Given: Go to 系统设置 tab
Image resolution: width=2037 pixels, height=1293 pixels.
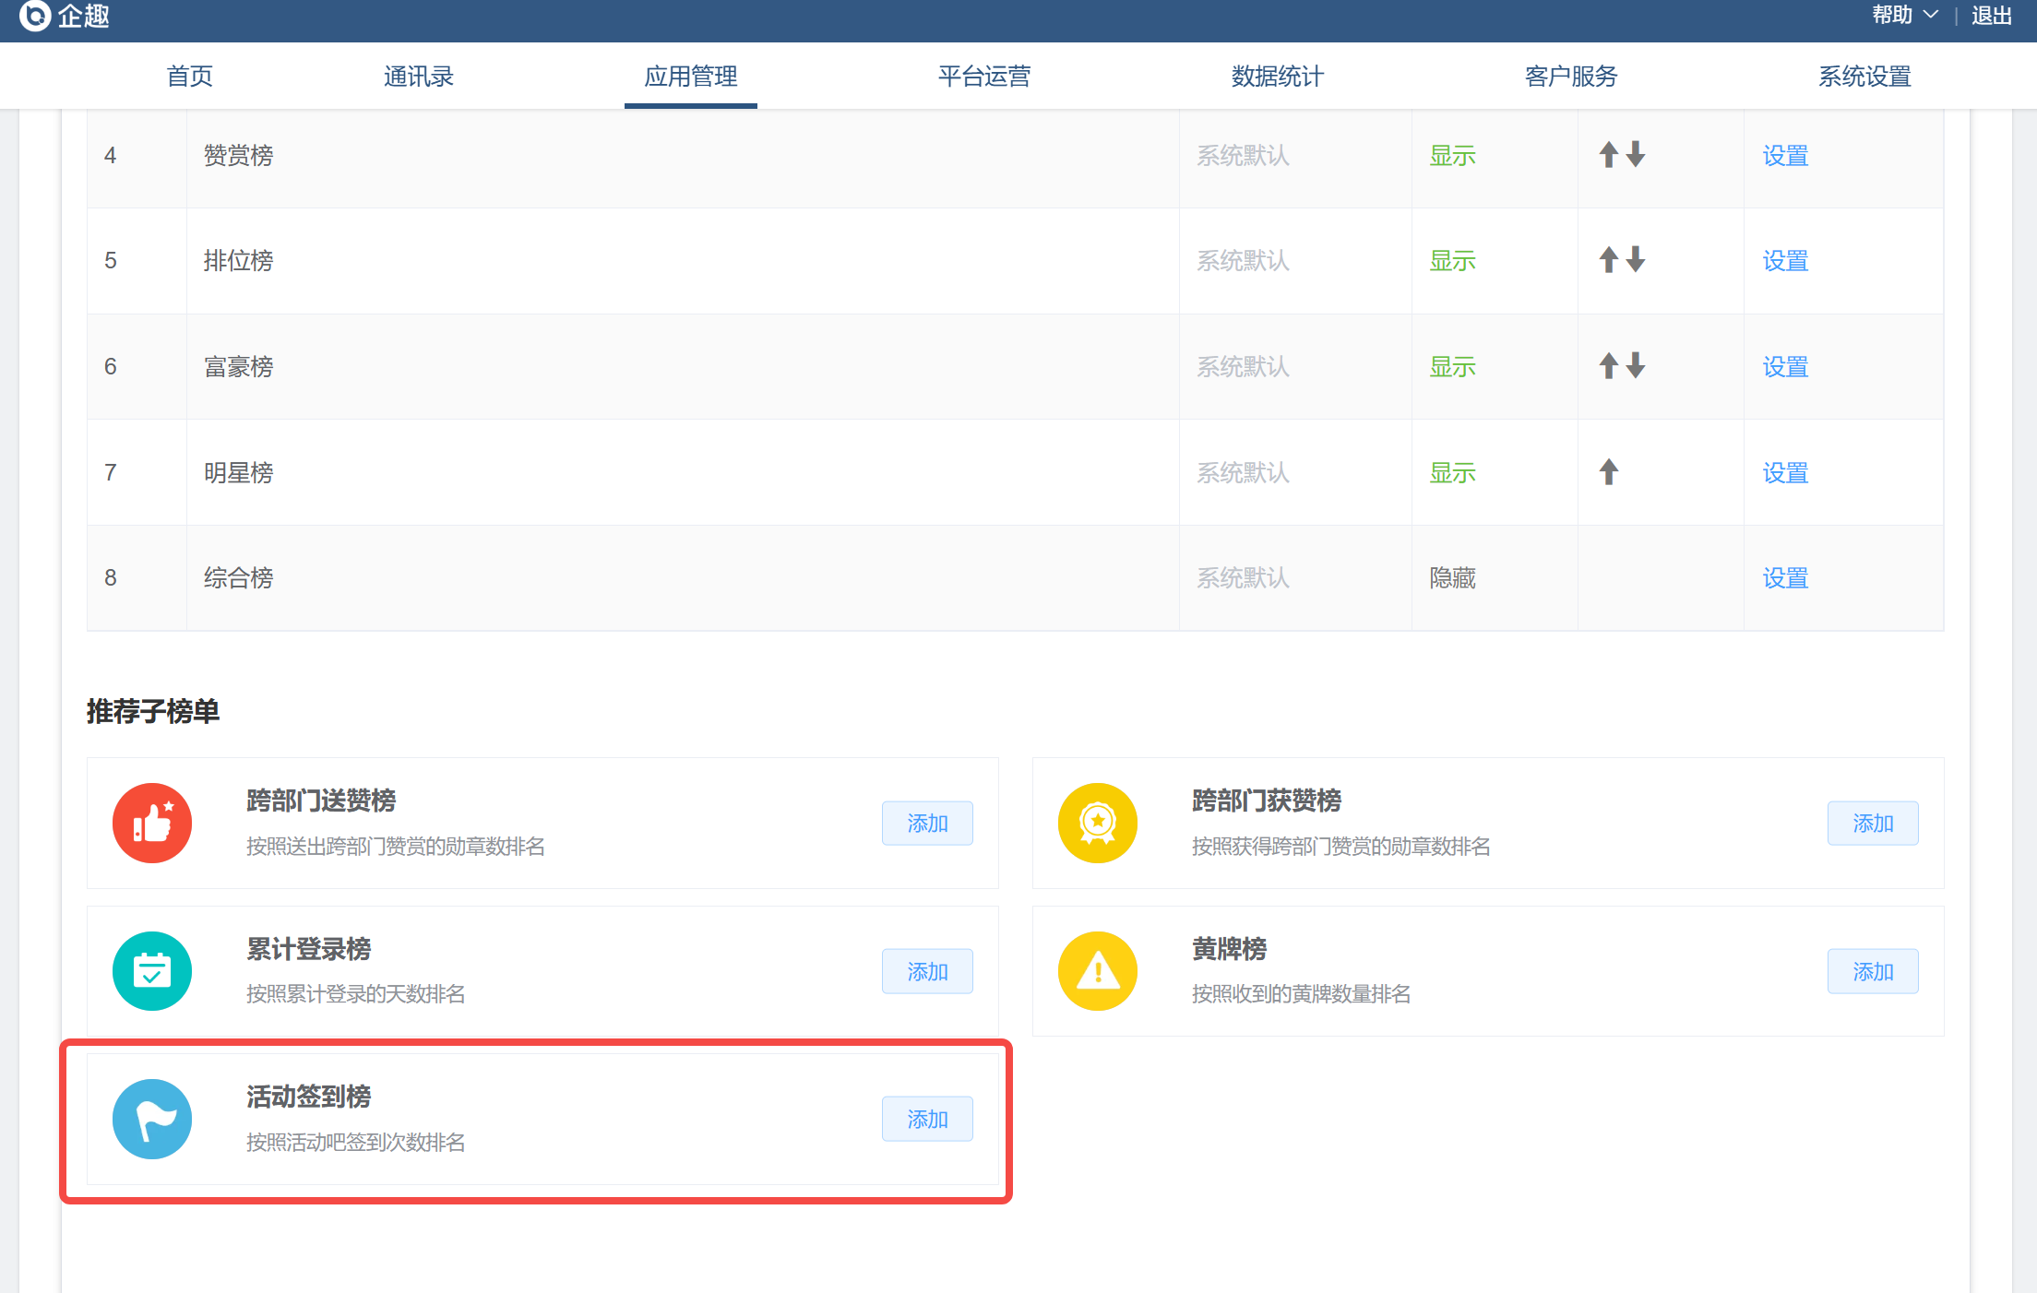Looking at the screenshot, I should tap(1864, 76).
